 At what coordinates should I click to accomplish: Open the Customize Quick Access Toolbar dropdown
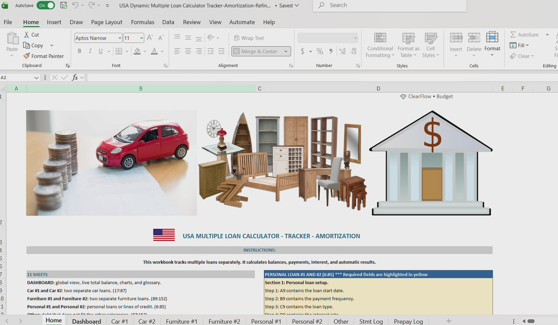point(108,6)
